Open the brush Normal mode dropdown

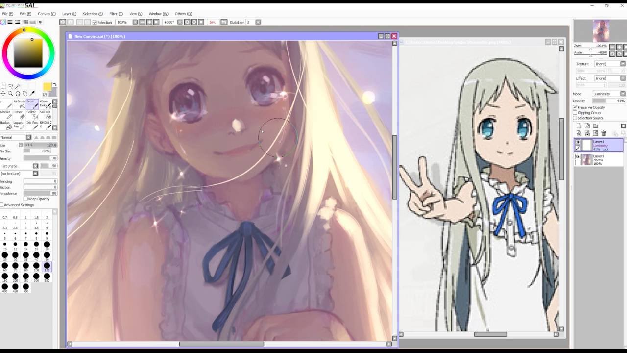(x=15, y=137)
